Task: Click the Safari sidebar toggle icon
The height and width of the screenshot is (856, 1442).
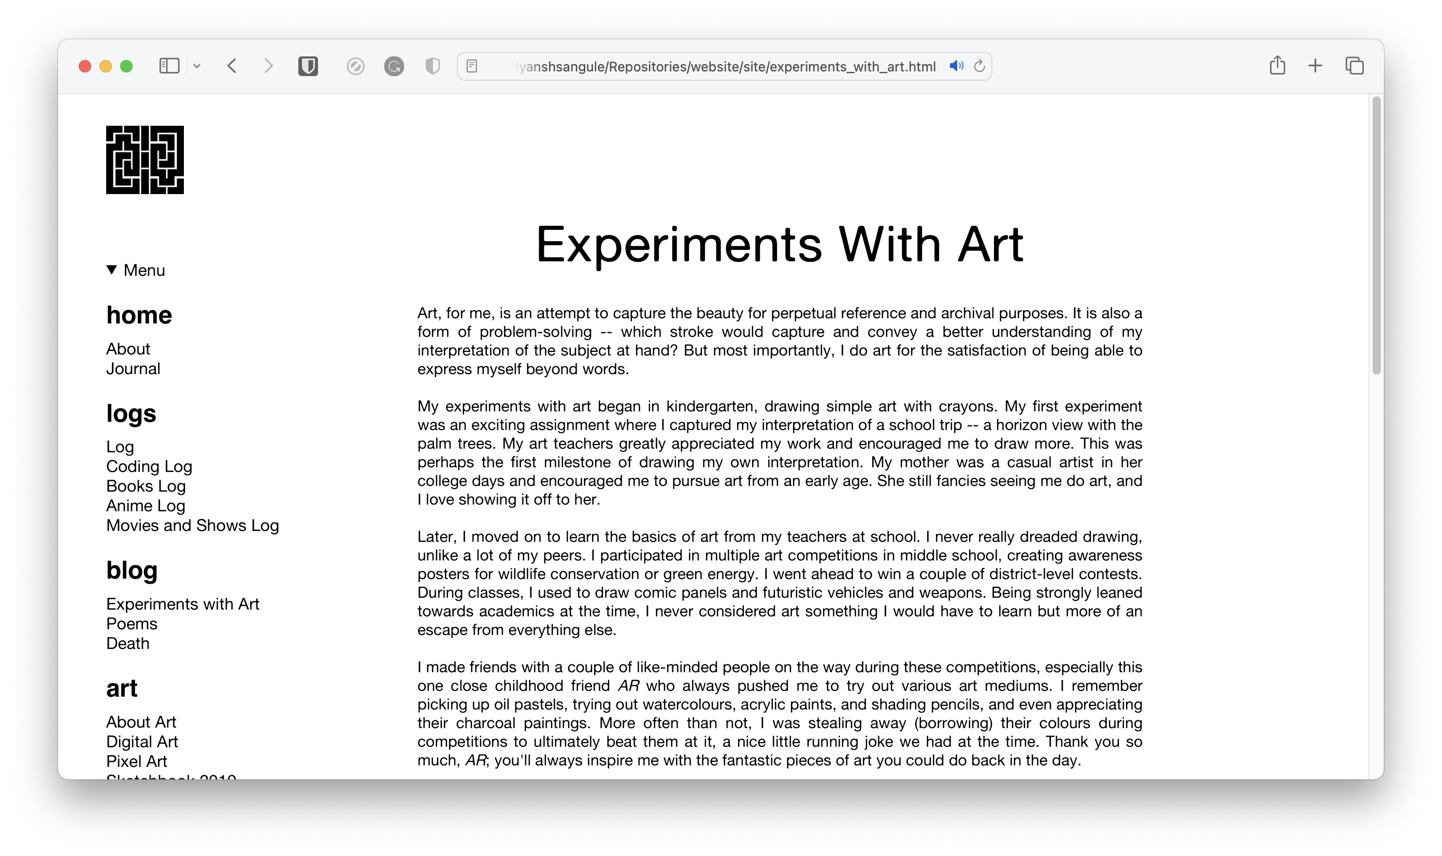Action: (169, 66)
